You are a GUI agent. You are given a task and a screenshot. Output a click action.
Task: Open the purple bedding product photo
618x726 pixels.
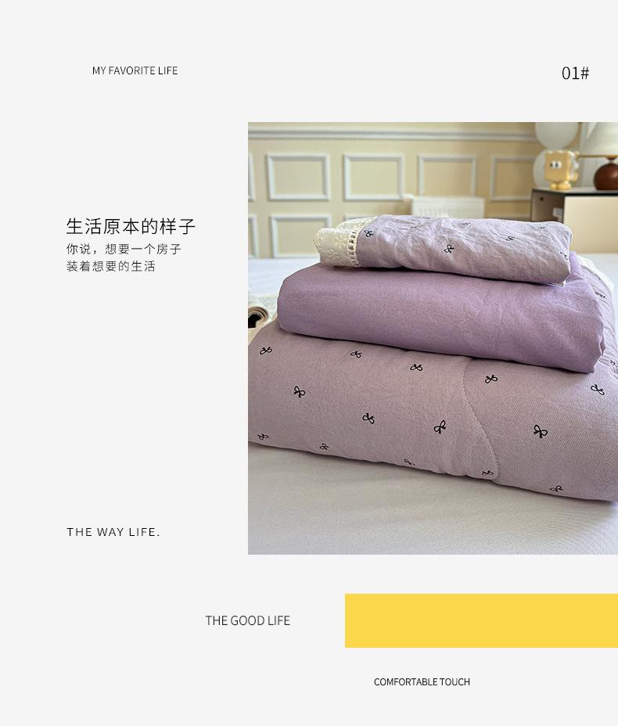433,338
